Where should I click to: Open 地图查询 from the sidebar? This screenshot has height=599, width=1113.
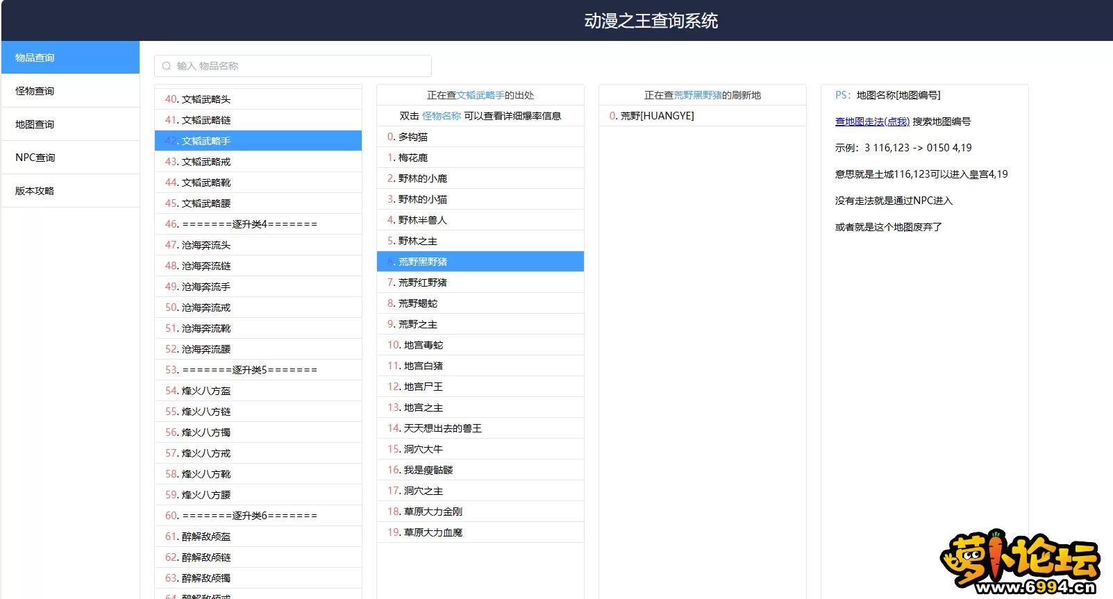tap(70, 124)
